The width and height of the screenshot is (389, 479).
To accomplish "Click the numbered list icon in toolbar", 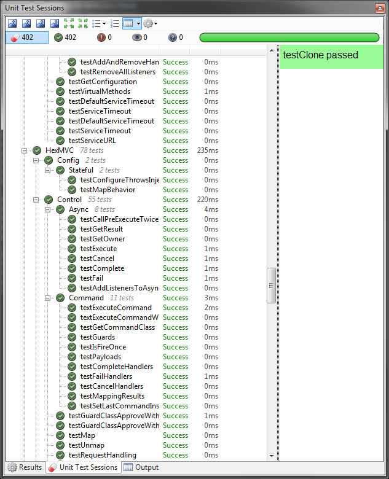I will [114, 23].
